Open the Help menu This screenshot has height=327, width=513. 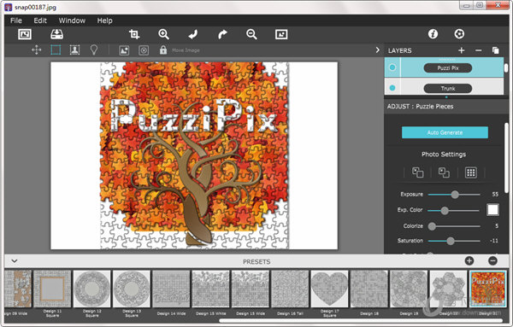(x=104, y=20)
